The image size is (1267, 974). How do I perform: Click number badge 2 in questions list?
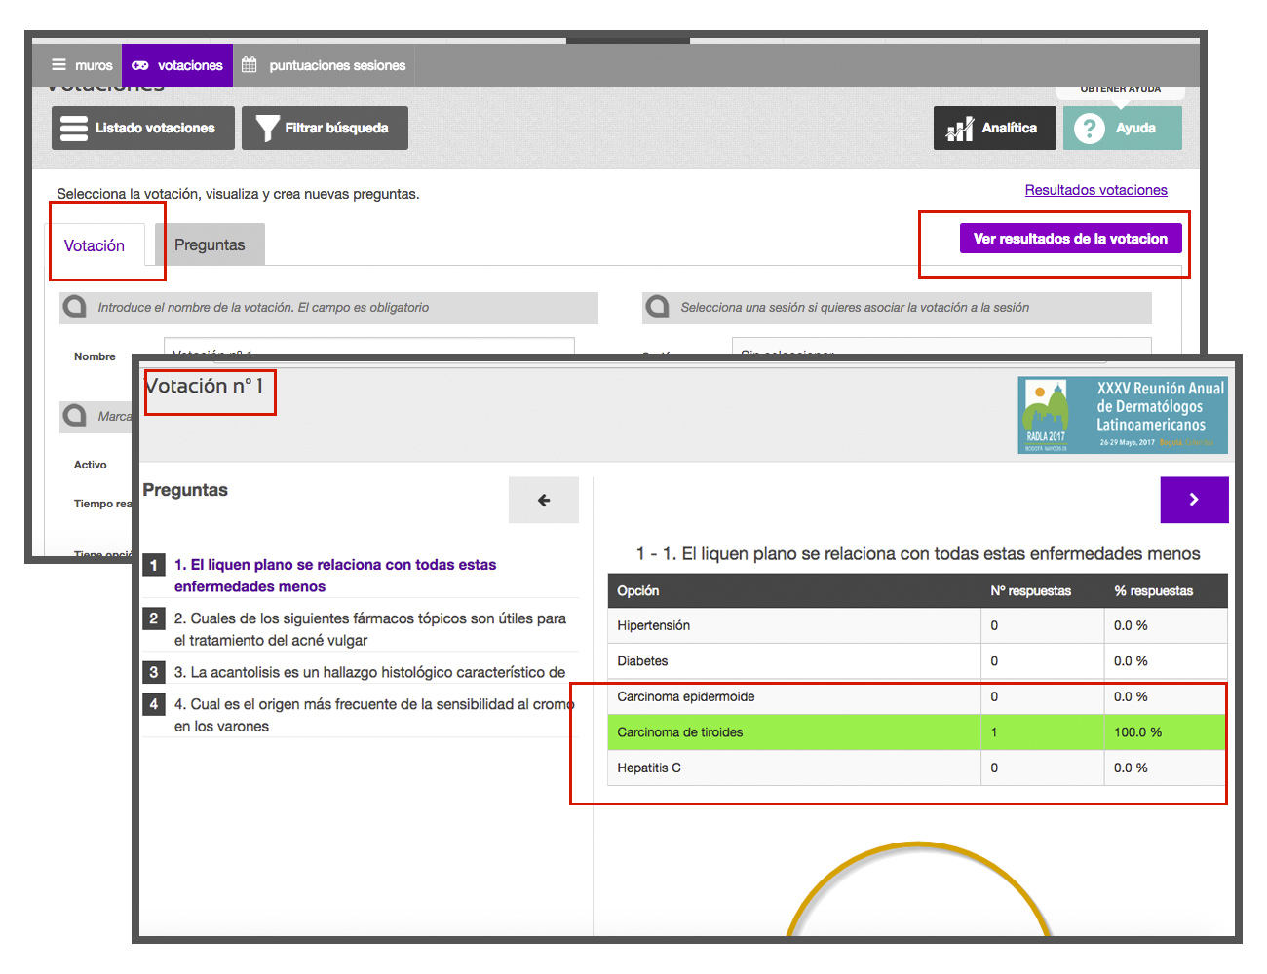click(x=153, y=618)
